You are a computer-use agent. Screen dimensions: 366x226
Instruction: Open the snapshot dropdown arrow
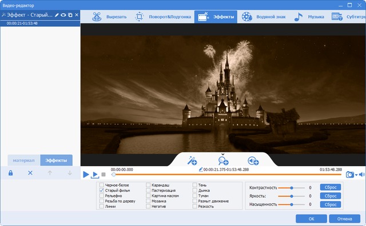coord(356,175)
